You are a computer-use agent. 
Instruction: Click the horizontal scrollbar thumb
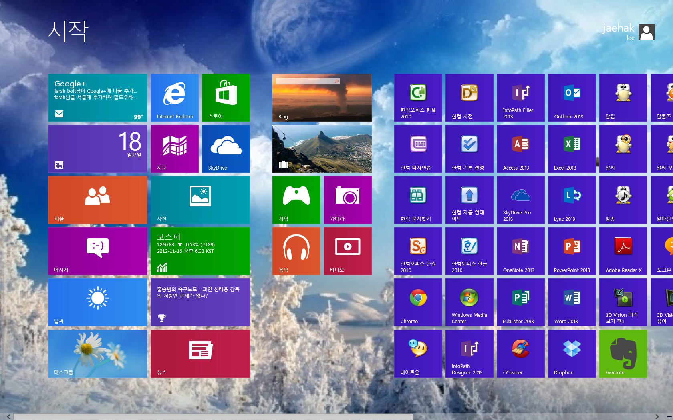point(213,416)
